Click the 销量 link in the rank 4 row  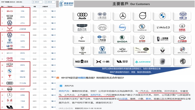(x=52, y=29)
